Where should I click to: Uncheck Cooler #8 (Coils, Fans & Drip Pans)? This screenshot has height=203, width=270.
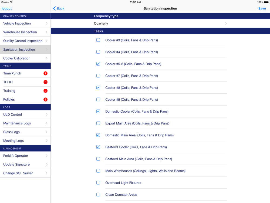pos(98,88)
